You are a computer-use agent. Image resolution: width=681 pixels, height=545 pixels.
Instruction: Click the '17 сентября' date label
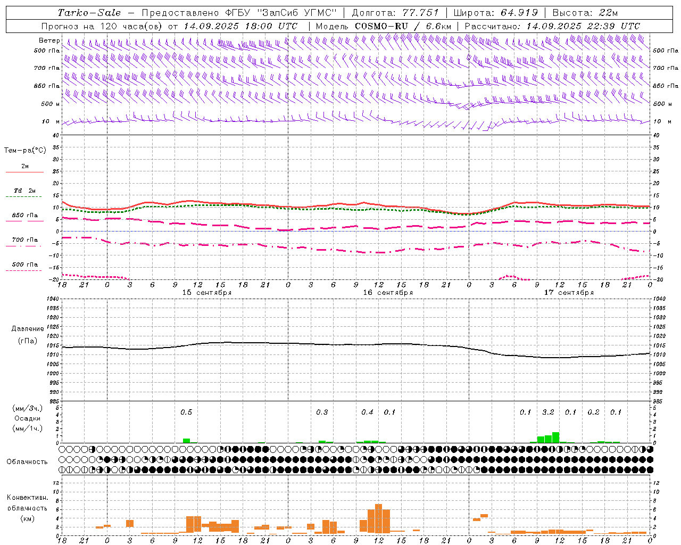569,293
